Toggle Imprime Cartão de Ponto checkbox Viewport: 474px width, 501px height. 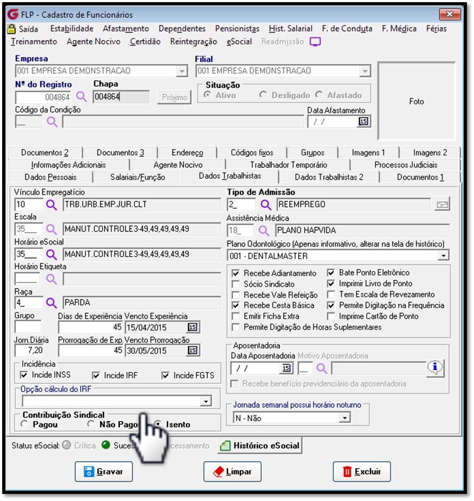click(331, 316)
